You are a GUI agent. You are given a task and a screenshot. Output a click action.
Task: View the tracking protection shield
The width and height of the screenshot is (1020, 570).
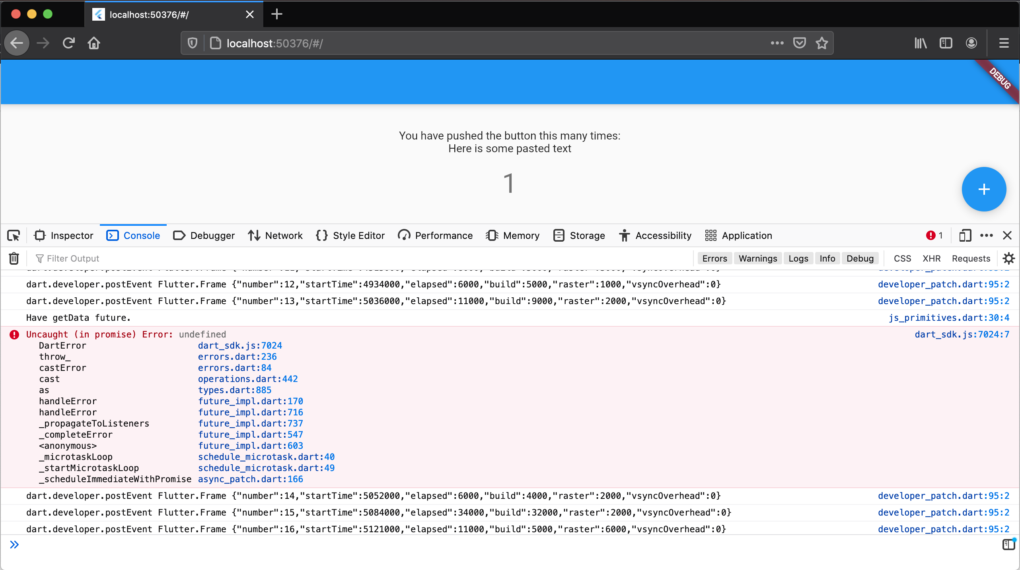click(192, 43)
